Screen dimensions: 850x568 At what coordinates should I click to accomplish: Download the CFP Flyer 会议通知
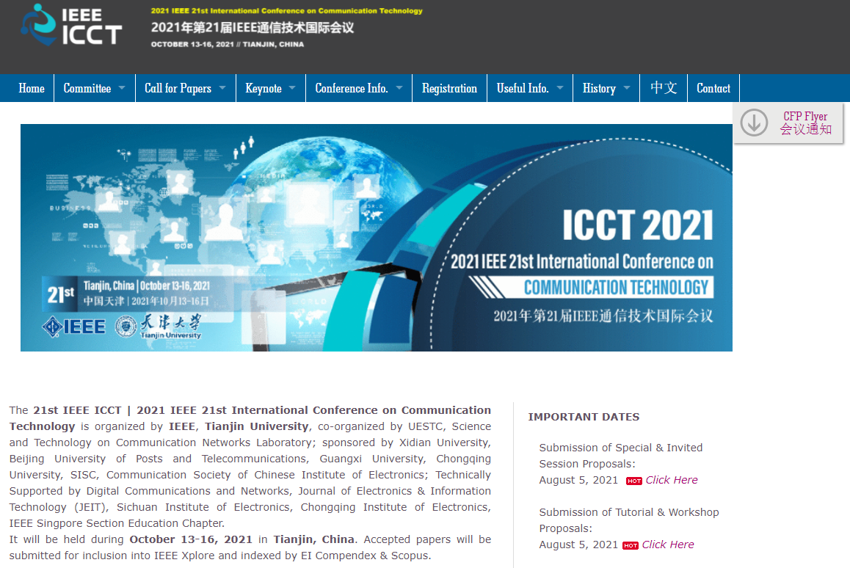click(x=788, y=123)
